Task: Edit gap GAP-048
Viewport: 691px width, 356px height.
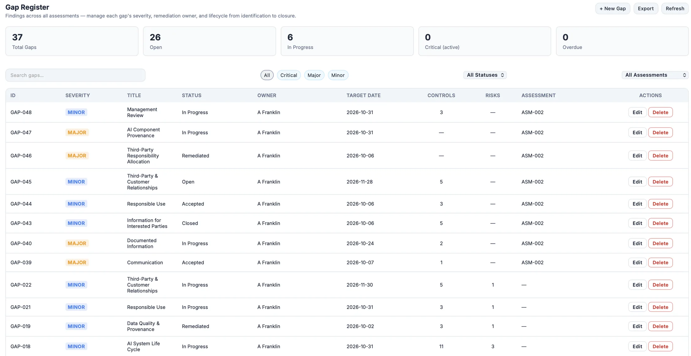Action: click(637, 112)
